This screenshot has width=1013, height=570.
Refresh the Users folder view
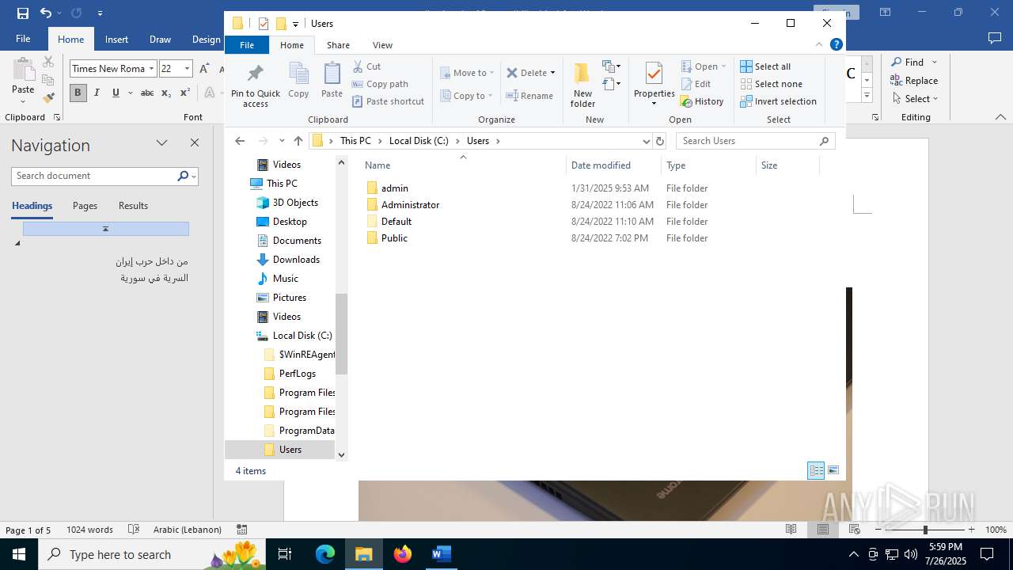tap(660, 141)
